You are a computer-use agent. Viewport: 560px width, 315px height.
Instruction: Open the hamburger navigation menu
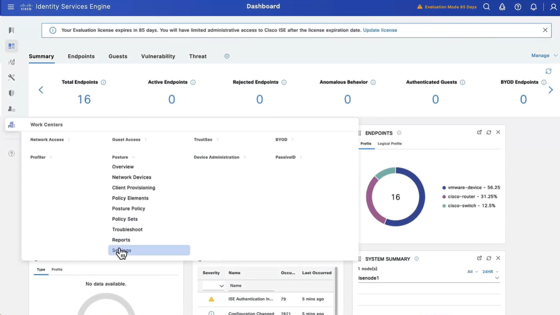(x=11, y=7)
